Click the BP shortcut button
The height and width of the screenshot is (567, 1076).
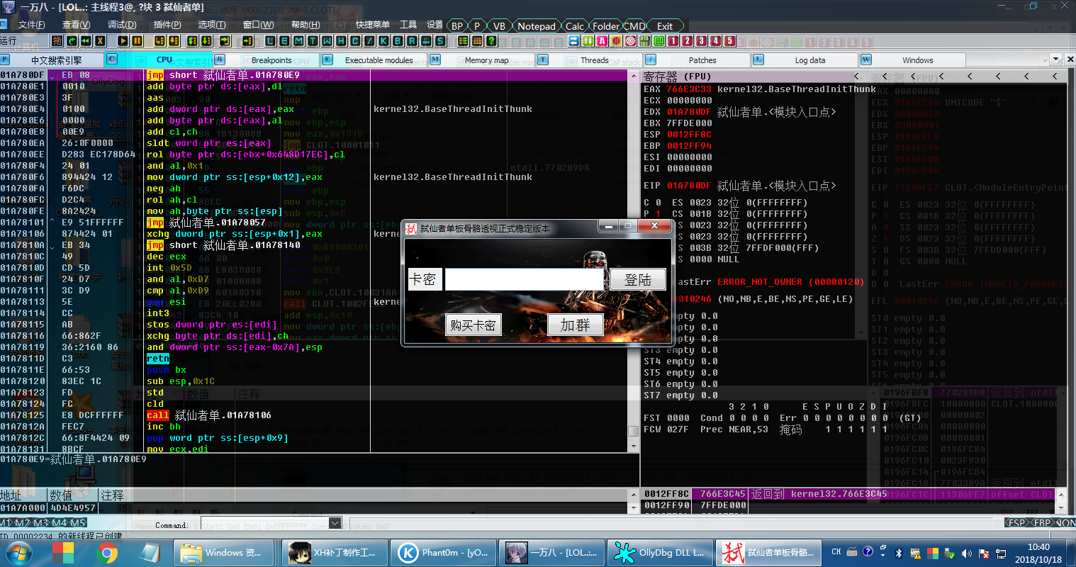tap(457, 26)
